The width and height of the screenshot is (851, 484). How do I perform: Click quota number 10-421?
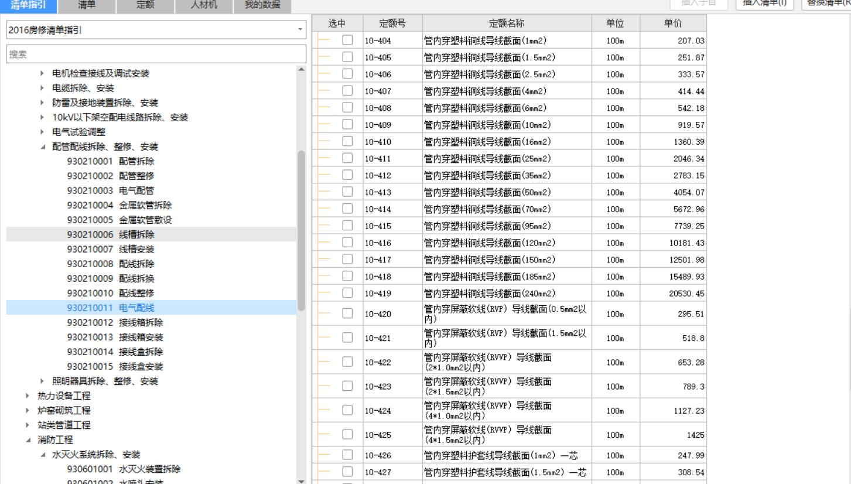point(378,339)
